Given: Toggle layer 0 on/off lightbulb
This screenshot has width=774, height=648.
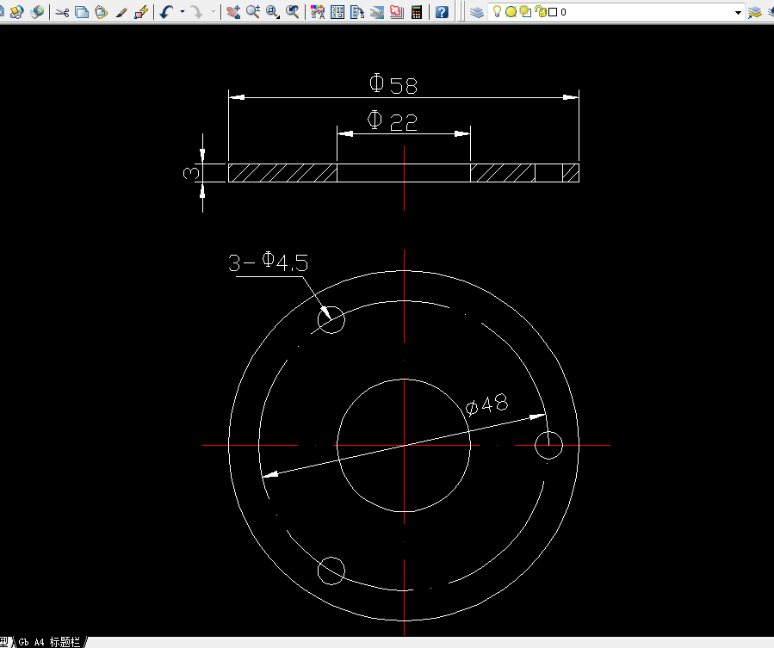Looking at the screenshot, I should click(x=497, y=12).
